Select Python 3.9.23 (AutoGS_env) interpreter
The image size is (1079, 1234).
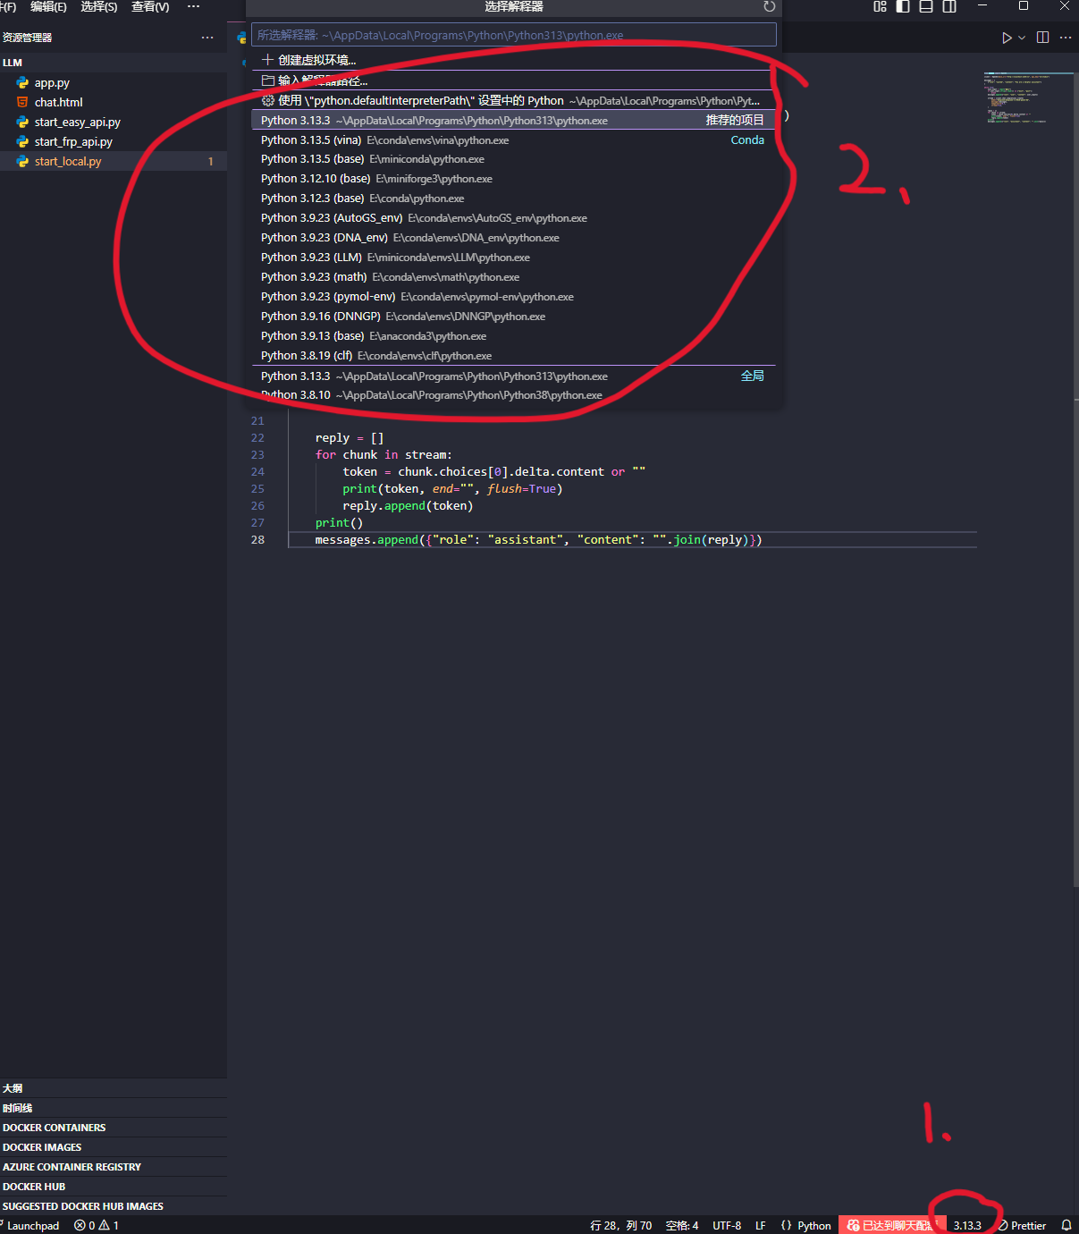513,218
